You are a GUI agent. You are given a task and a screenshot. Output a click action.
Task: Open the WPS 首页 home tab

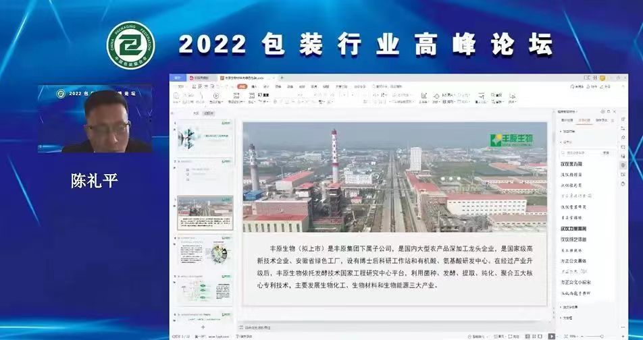178,78
